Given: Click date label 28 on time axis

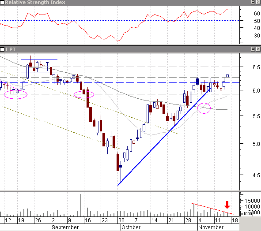Looking at the screenshot, I should coord(188,220).
